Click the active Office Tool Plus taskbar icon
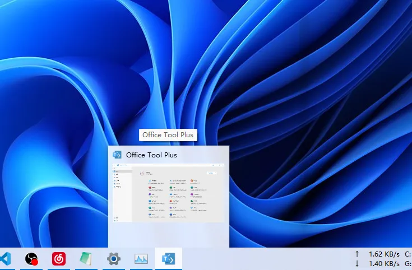 [168, 259]
